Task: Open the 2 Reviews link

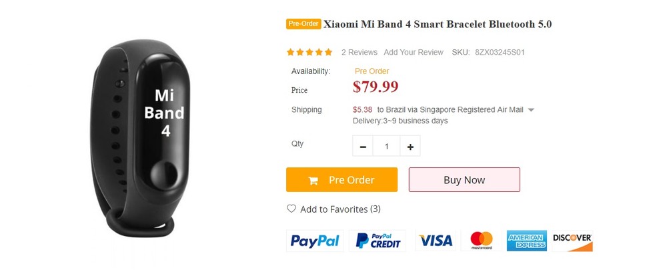Action: tap(359, 52)
